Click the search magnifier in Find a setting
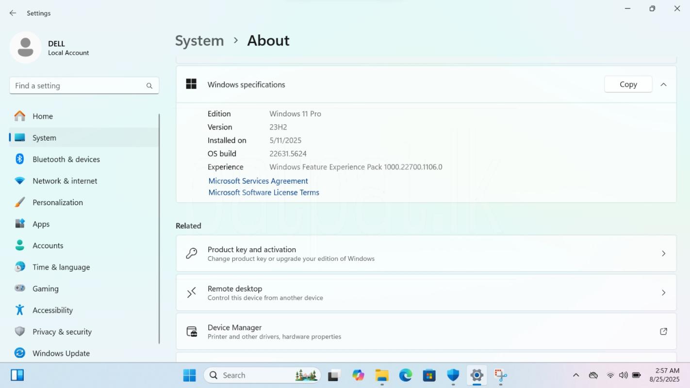 (149, 86)
